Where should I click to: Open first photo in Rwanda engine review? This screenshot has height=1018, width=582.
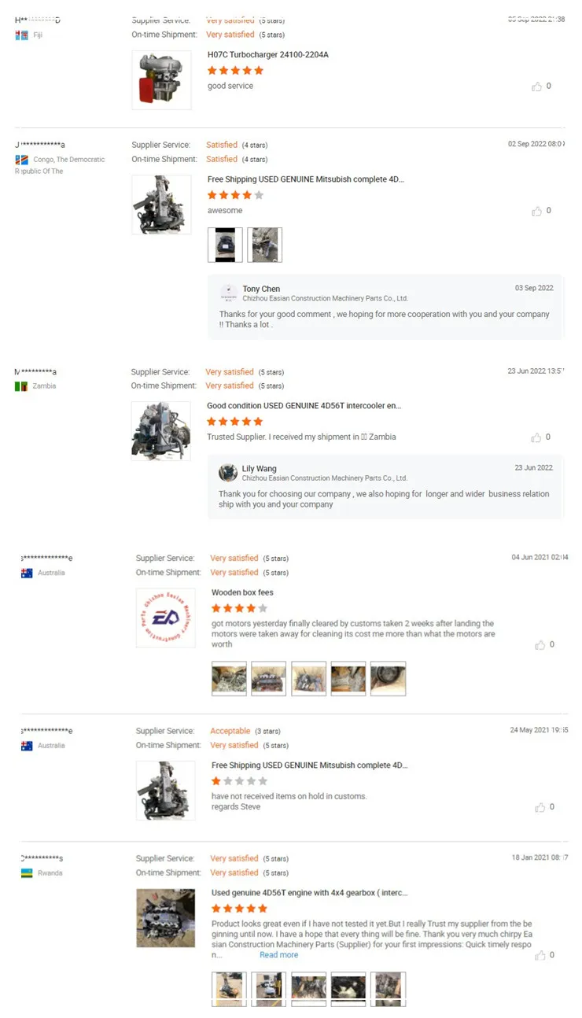point(229,989)
